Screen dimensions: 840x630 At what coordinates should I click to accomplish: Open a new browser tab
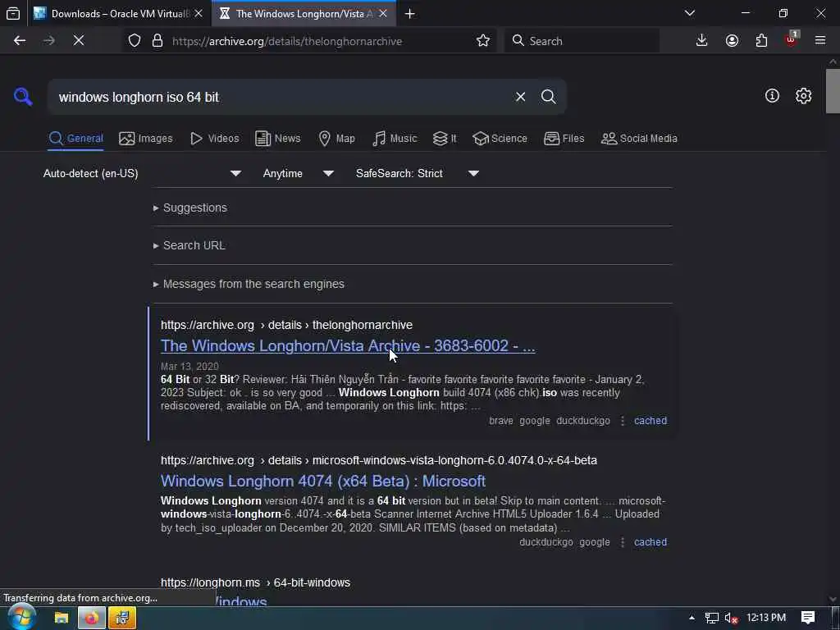tap(410, 14)
